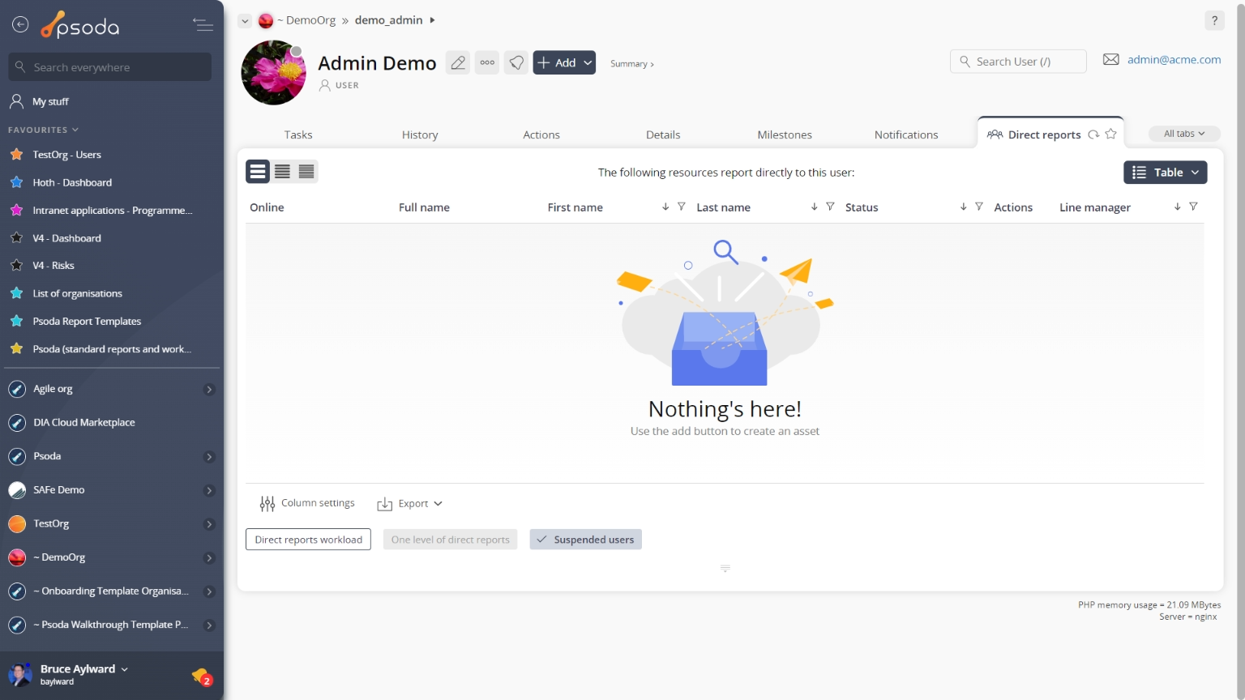Switch to the Milestones tab

784,134
